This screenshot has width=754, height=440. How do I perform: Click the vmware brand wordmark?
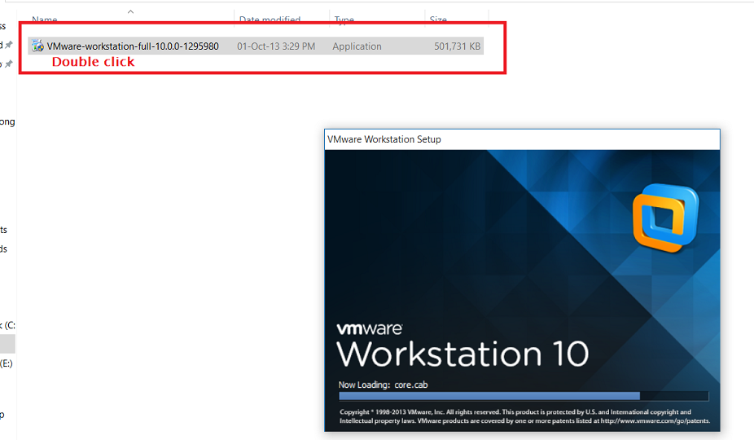pyautogui.click(x=370, y=329)
